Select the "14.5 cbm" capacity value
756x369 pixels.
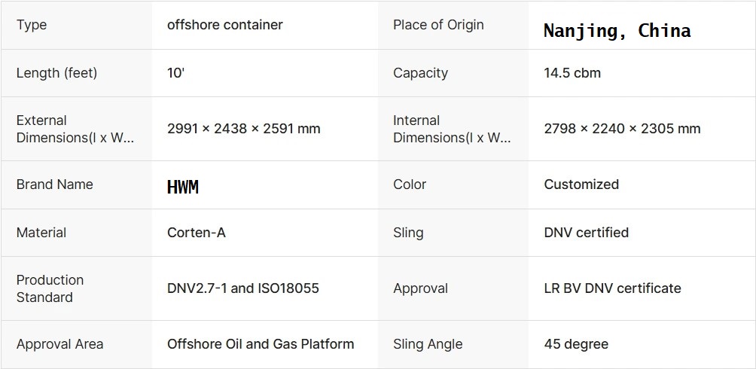(x=572, y=73)
